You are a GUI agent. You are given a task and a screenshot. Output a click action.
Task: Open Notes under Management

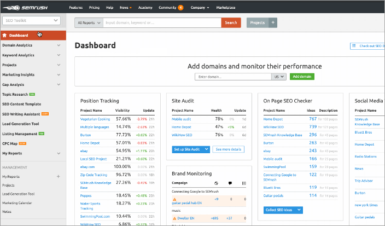7,212
